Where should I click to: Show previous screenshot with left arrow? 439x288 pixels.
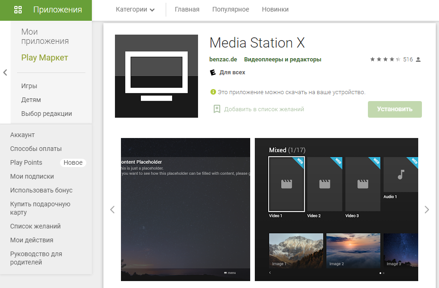point(112,210)
